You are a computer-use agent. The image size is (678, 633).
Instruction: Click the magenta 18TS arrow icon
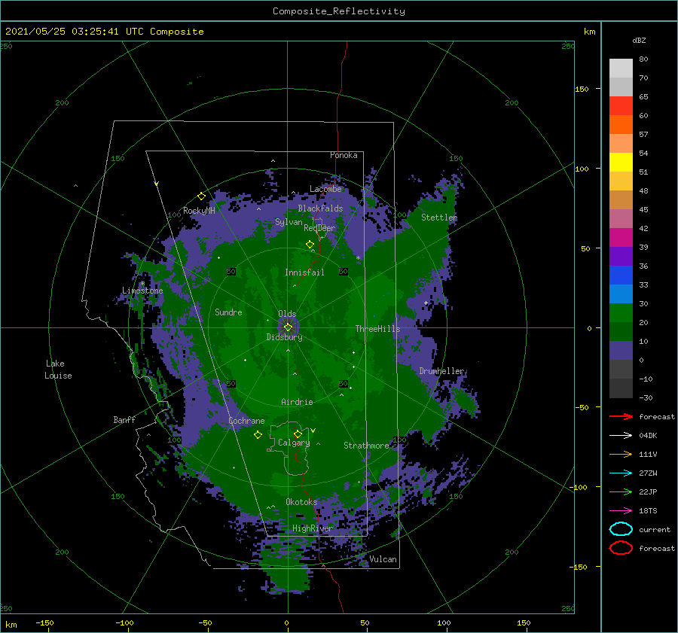click(621, 510)
